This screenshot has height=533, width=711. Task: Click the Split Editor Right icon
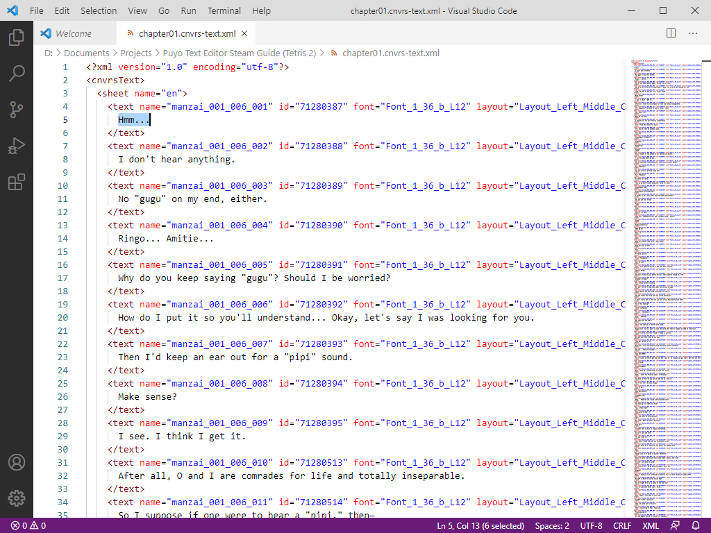coord(671,33)
